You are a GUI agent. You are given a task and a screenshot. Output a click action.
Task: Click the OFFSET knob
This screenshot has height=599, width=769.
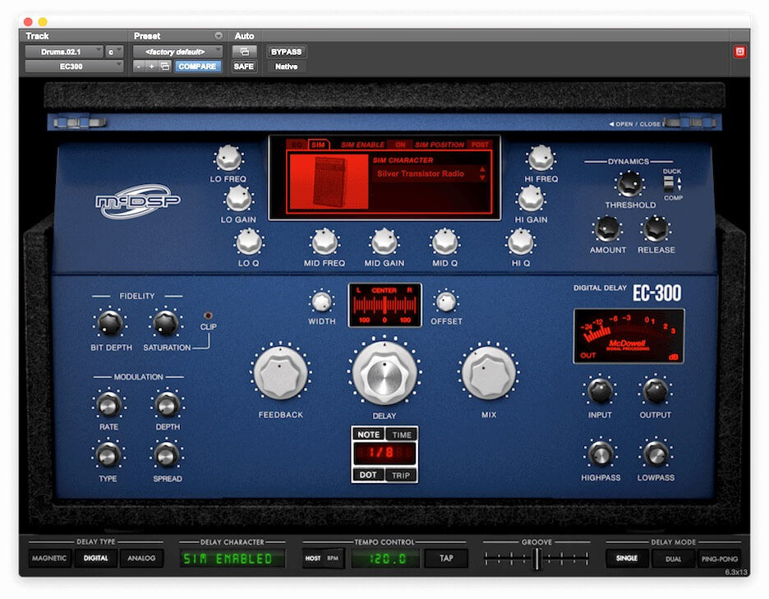coord(446,302)
